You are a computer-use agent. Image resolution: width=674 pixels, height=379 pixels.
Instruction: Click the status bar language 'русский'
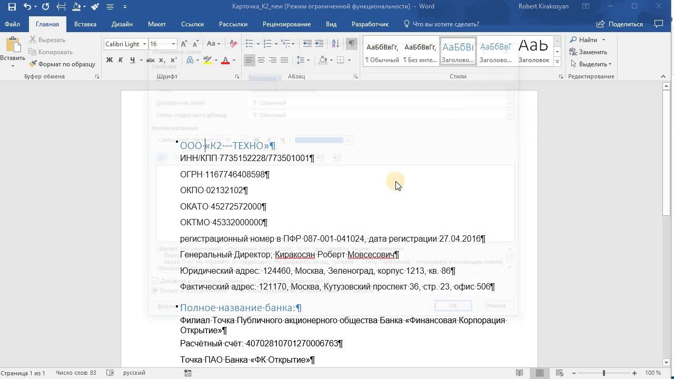click(134, 373)
